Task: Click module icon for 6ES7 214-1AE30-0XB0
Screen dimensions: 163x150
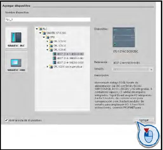Action: [x=54, y=54]
